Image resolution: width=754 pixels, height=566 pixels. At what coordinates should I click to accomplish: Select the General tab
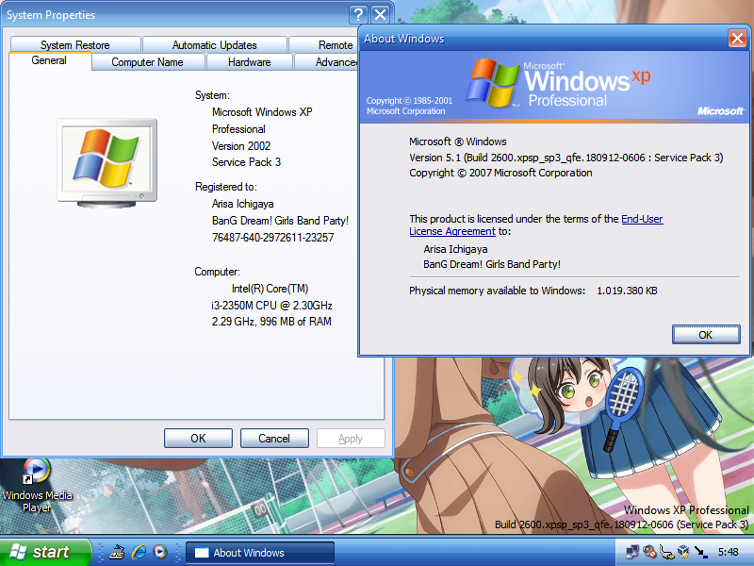click(49, 60)
